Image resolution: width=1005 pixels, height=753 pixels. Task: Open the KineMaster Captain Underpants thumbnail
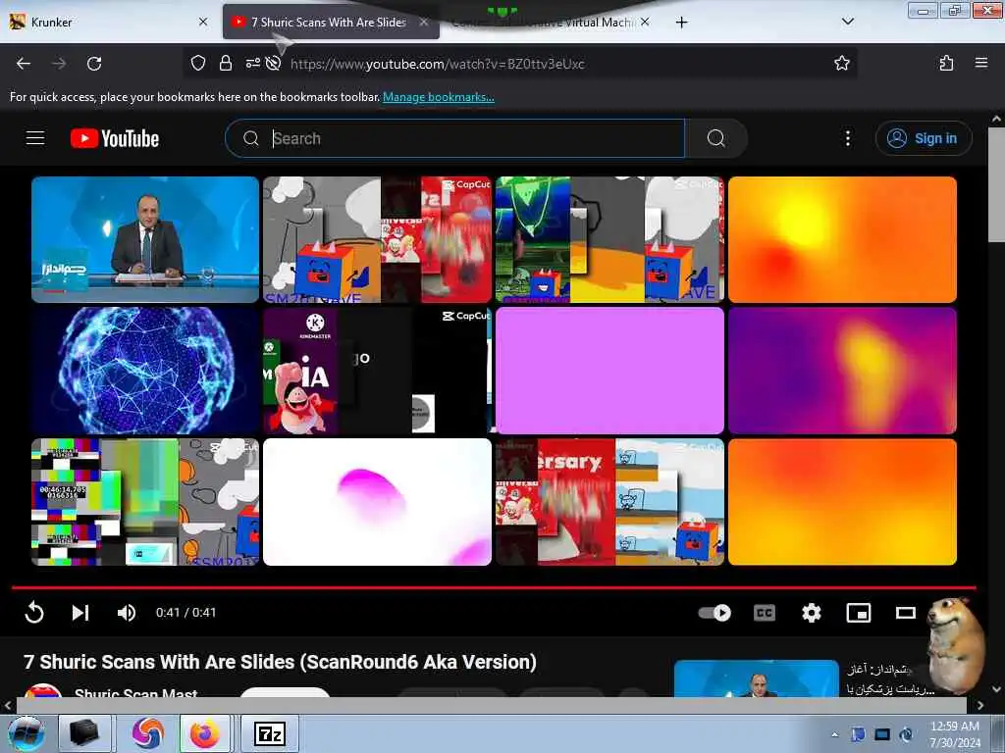coord(378,371)
